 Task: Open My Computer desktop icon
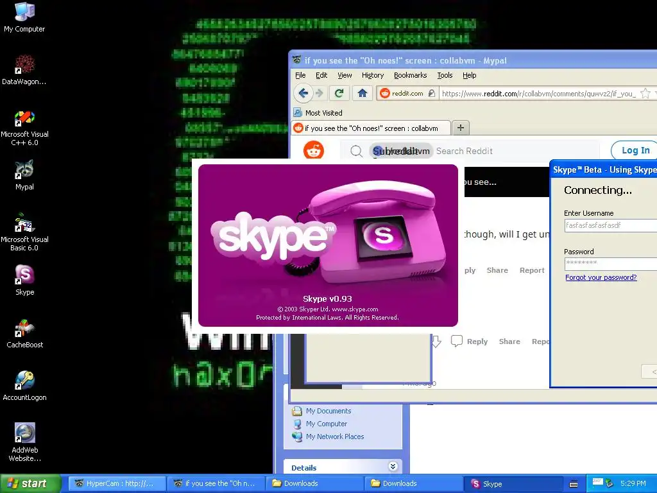[x=24, y=17]
